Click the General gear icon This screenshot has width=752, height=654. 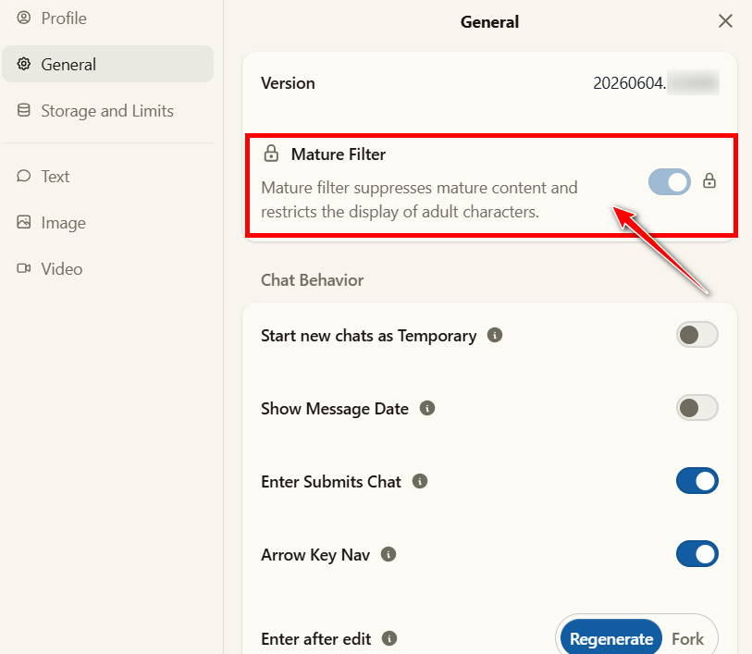coord(23,64)
